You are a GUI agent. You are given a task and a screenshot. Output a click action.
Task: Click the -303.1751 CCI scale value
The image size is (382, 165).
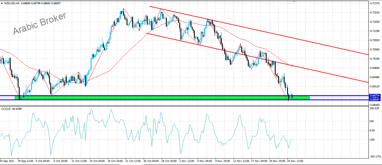pos(376,157)
